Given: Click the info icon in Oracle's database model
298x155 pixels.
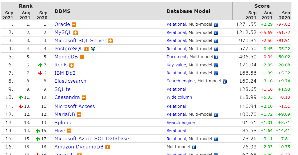Looking at the screenshot, I should tap(216, 25).
